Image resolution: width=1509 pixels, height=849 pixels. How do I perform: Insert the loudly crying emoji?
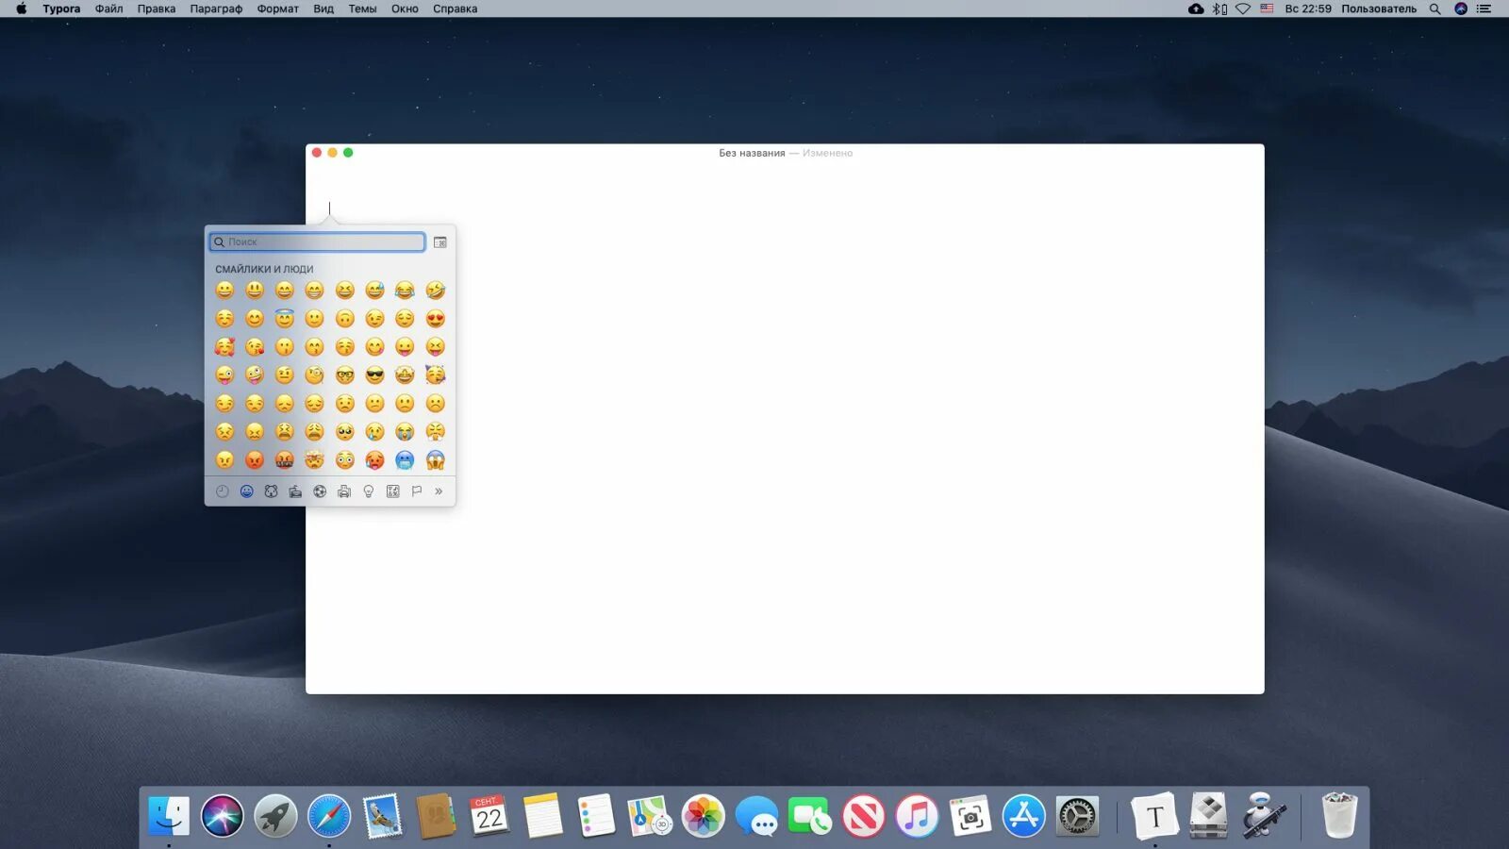click(405, 432)
